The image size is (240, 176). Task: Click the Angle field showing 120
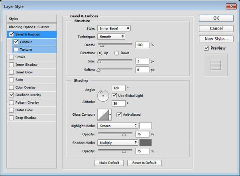pyautogui.click(x=118, y=88)
